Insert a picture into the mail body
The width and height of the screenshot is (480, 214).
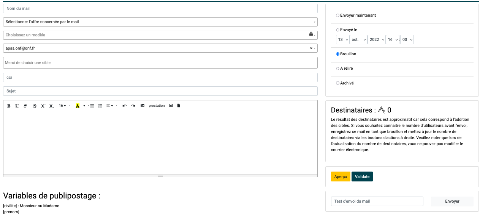(143, 106)
